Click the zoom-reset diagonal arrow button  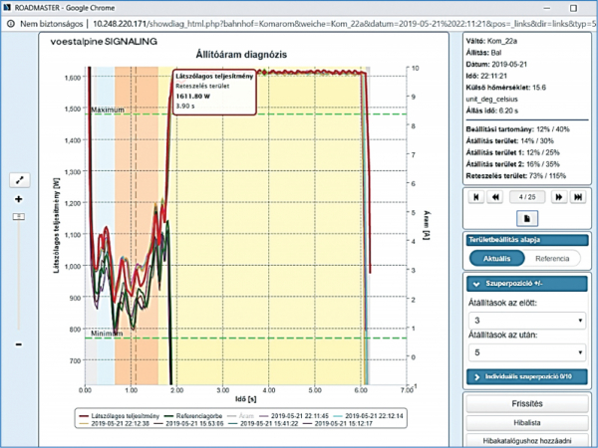(17, 180)
